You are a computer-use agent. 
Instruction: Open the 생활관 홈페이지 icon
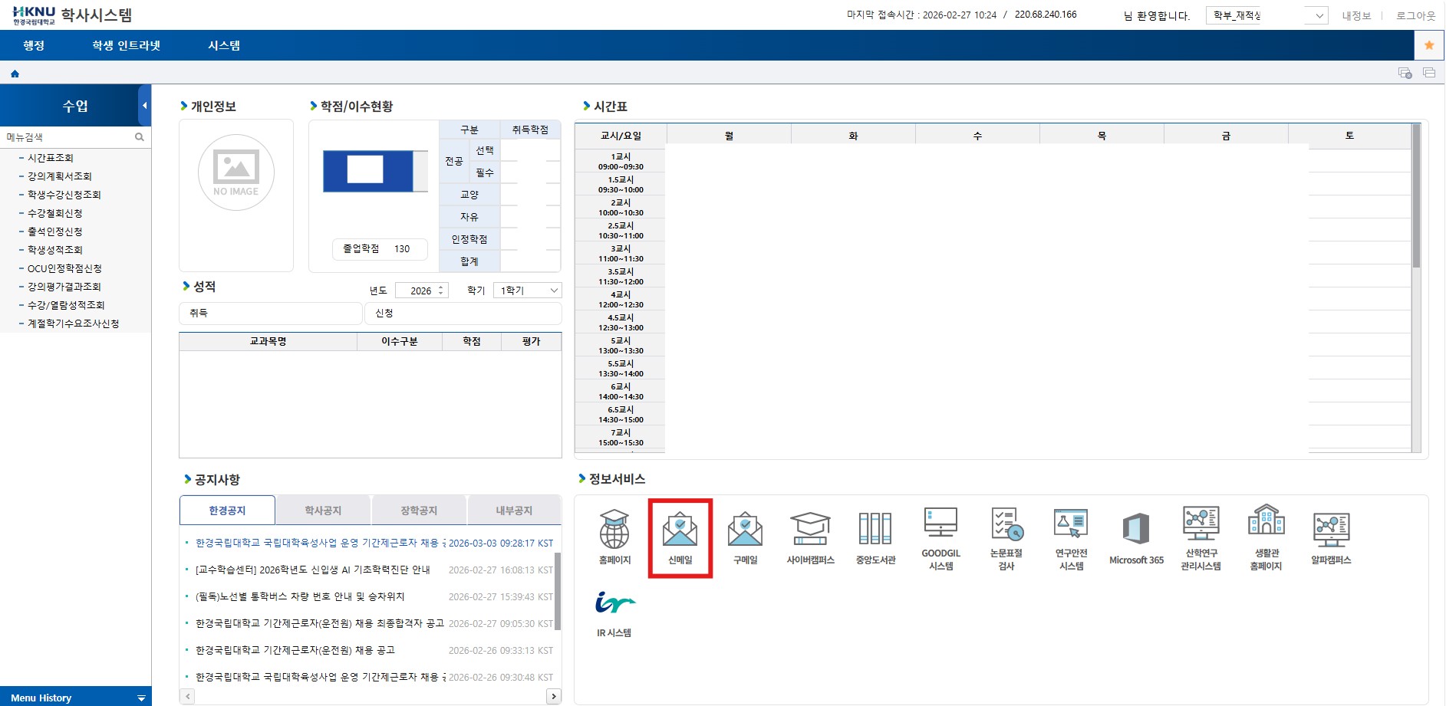pos(1266,537)
